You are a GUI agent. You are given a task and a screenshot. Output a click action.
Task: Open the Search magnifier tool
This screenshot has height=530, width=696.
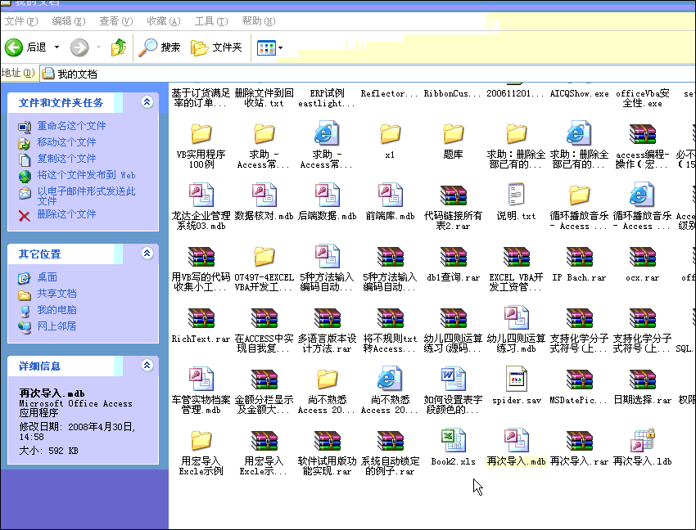[x=160, y=47]
